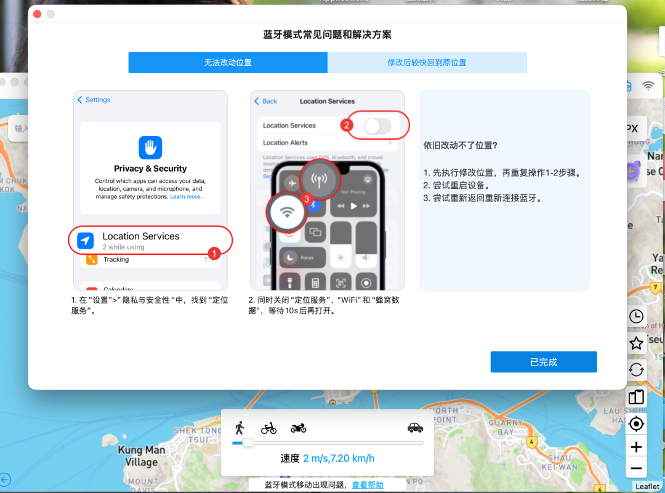Close the dialog with red button
The image size is (665, 493).
38,14
